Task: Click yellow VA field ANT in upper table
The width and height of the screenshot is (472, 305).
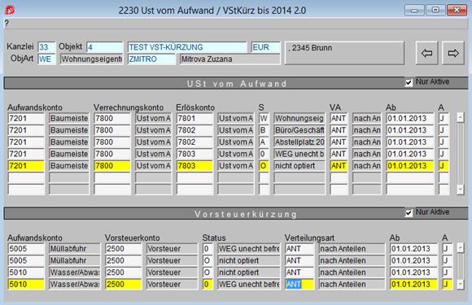Action: pos(339,166)
